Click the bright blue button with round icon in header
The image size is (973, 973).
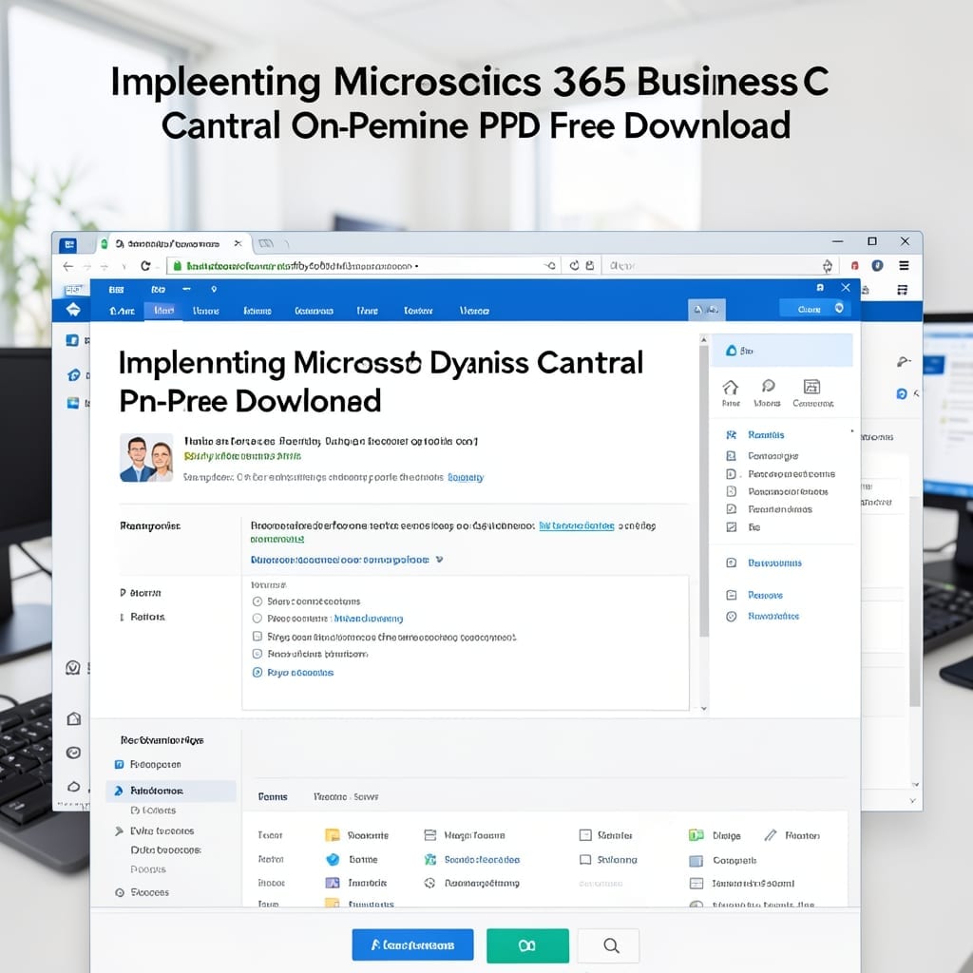814,309
